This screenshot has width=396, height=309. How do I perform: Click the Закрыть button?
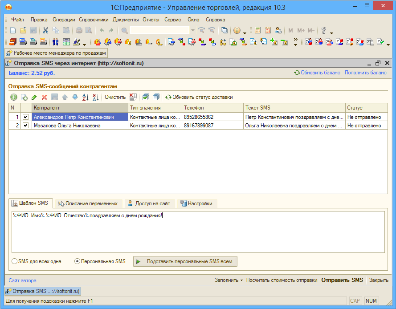[x=379, y=280]
